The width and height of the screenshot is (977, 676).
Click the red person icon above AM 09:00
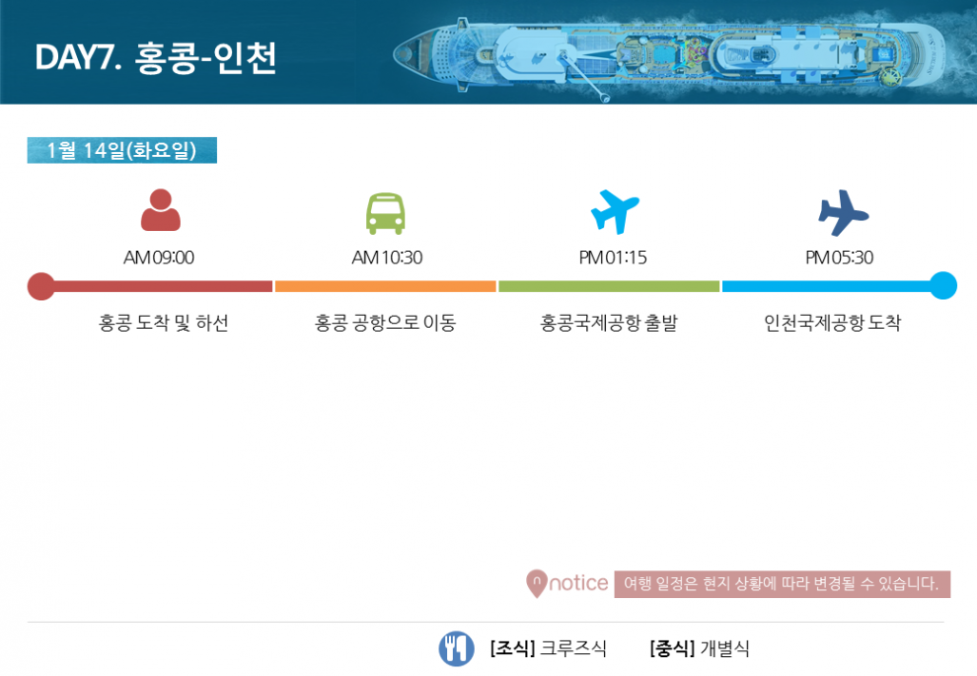pyautogui.click(x=161, y=210)
